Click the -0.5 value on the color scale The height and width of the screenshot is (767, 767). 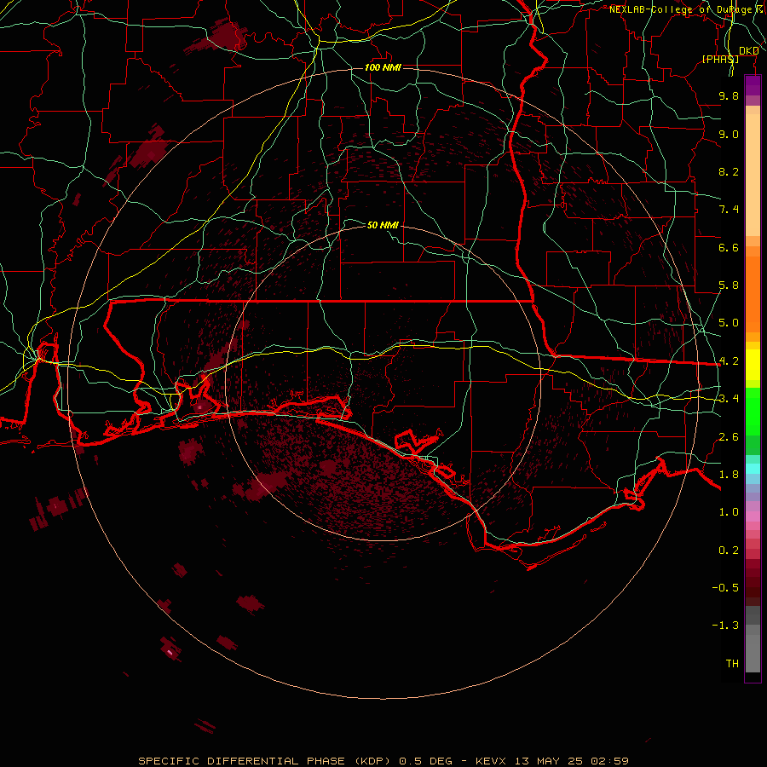pyautogui.click(x=725, y=588)
